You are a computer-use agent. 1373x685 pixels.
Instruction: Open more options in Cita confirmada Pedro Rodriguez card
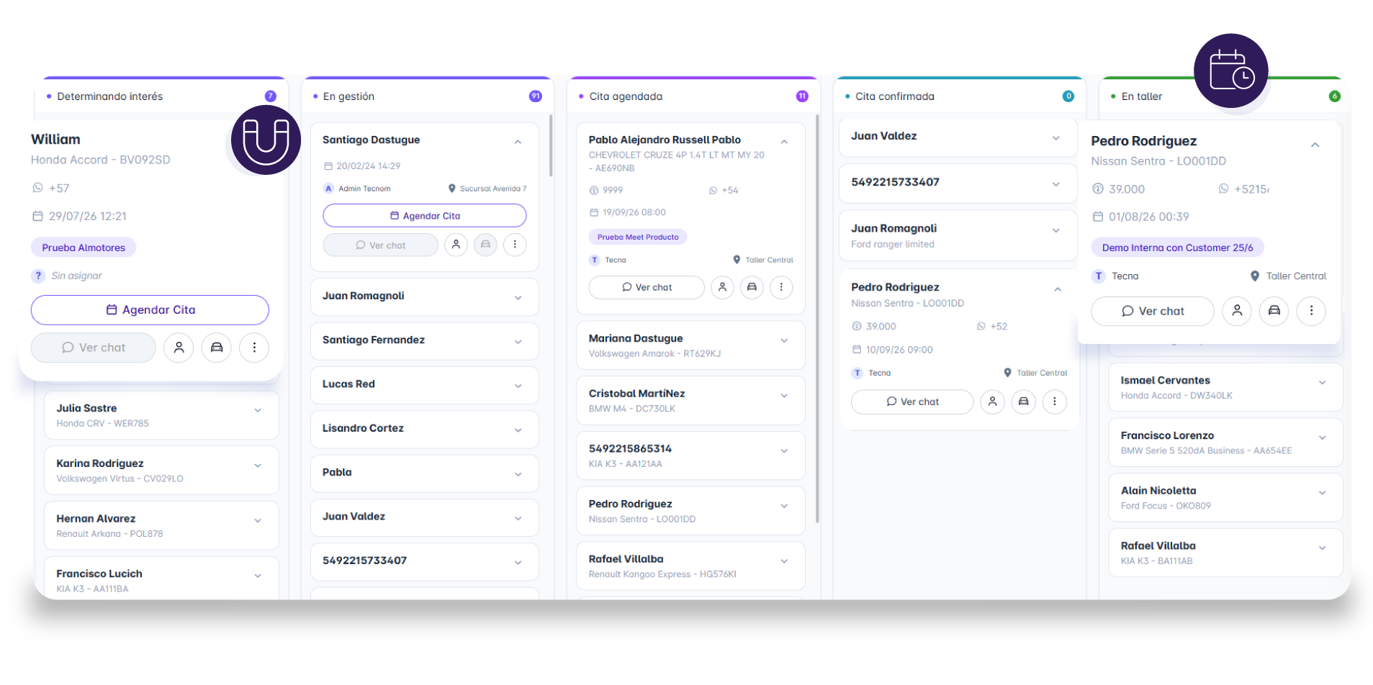[1055, 402]
